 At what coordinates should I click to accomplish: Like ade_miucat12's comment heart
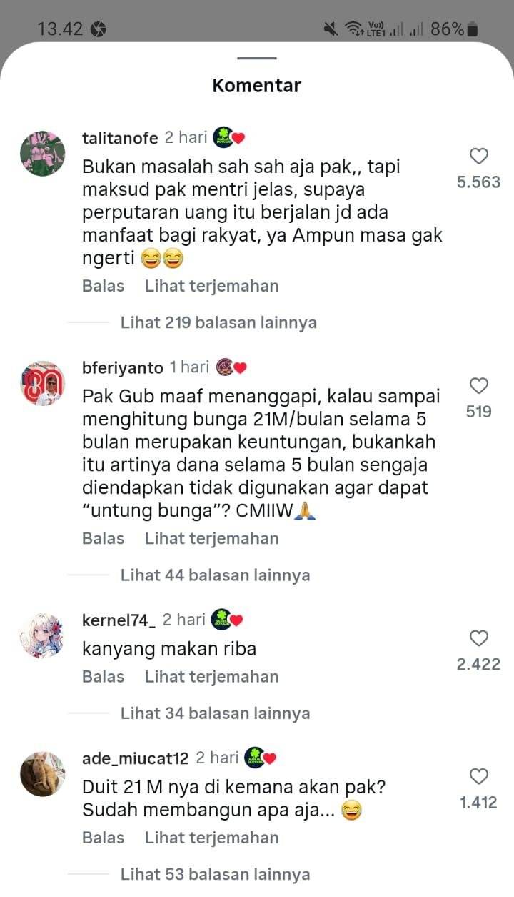(478, 776)
